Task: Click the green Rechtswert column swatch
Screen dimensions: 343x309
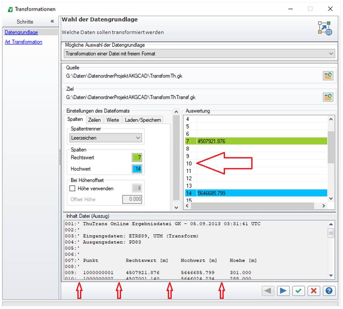Action: click(x=137, y=157)
